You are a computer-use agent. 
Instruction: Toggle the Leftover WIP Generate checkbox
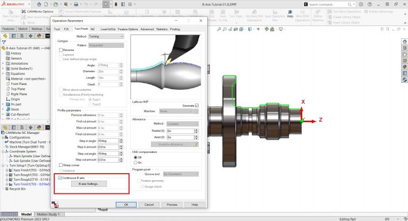[197, 105]
